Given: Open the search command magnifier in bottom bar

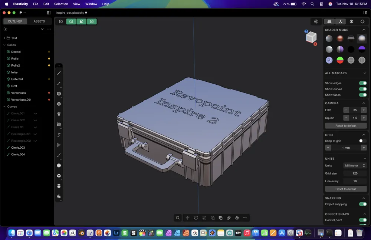Looking at the screenshot, I should pos(178,218).
